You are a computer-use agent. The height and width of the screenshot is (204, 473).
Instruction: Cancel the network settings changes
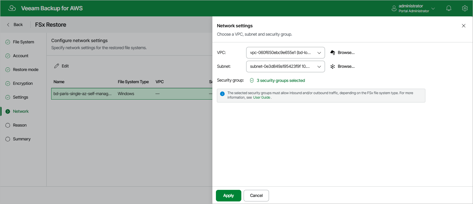[x=256, y=196]
